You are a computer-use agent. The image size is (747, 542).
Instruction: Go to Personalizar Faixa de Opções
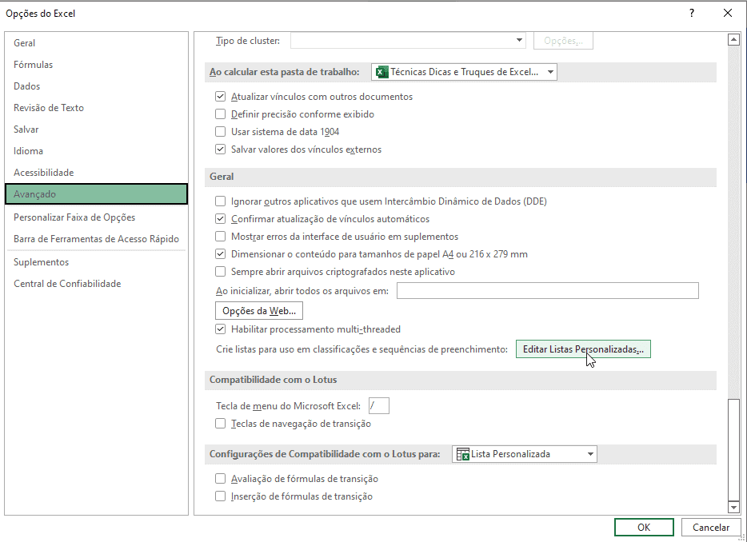point(74,217)
